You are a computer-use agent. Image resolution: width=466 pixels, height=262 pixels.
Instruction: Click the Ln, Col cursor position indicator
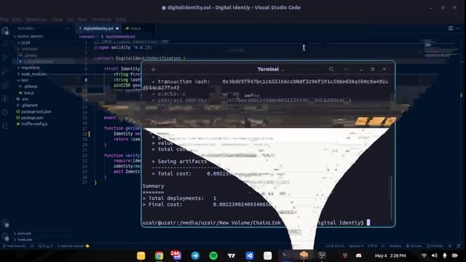click(x=335, y=246)
